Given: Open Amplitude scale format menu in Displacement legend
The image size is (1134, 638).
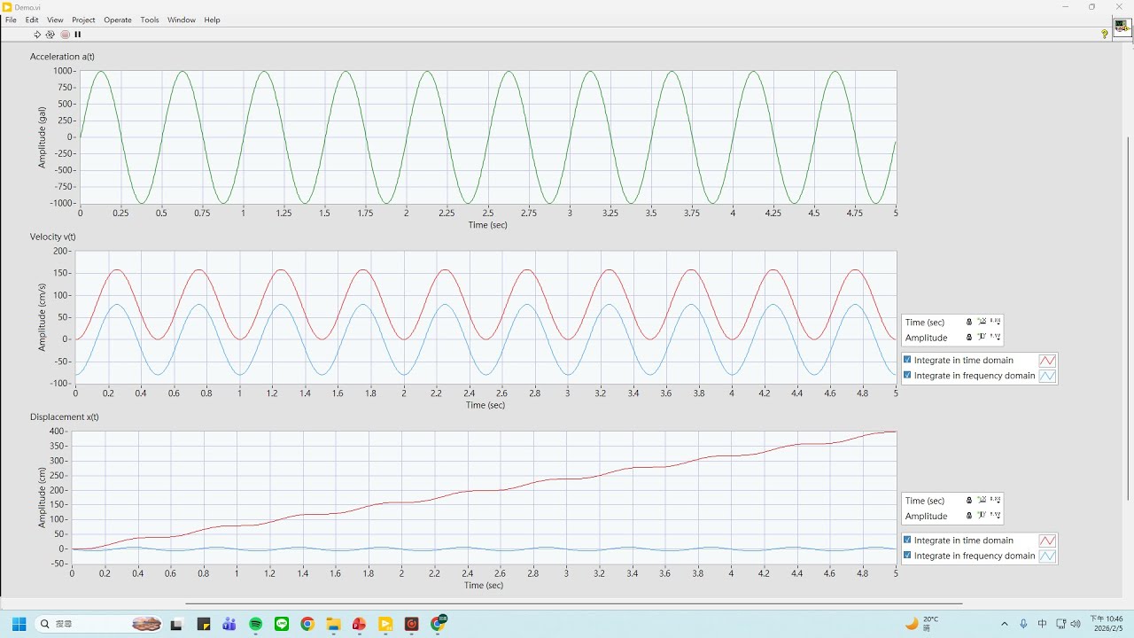Looking at the screenshot, I should [x=995, y=515].
